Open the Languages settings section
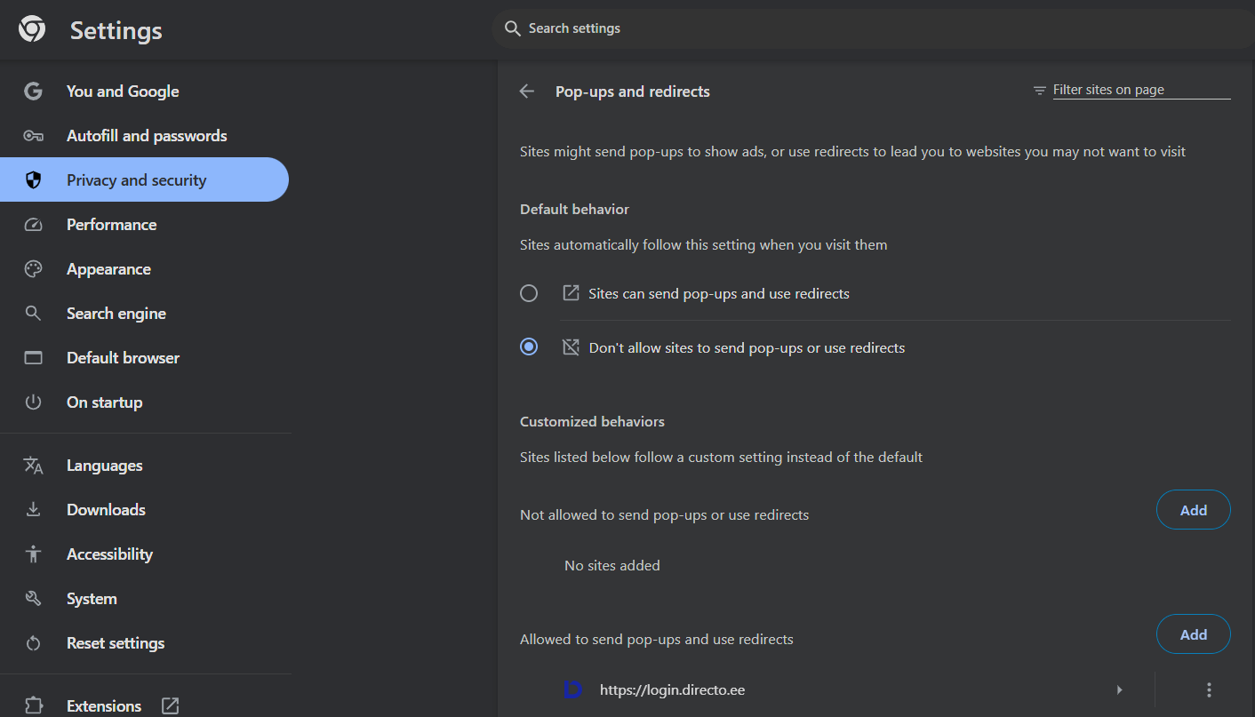The width and height of the screenshot is (1255, 717). (104, 466)
